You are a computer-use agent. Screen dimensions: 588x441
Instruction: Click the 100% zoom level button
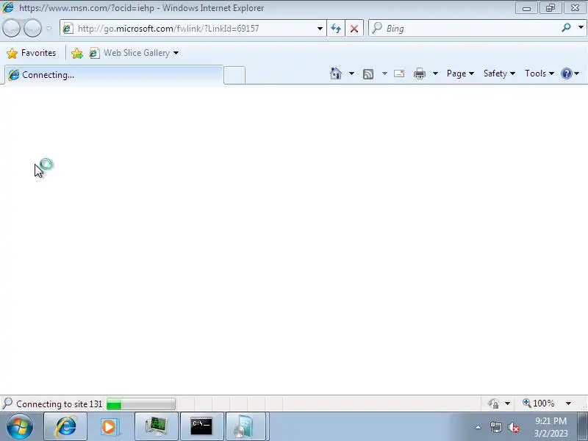[x=539, y=404]
